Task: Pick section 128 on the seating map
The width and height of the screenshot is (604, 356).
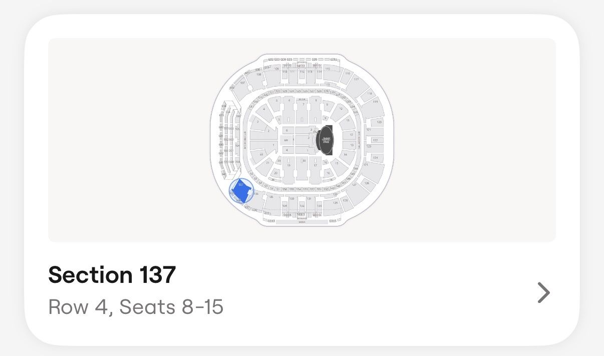Action: tap(345, 201)
